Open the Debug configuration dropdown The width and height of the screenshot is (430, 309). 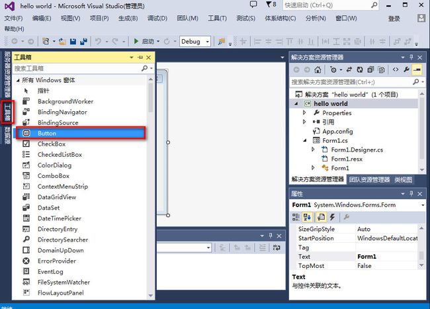pyautogui.click(x=208, y=42)
